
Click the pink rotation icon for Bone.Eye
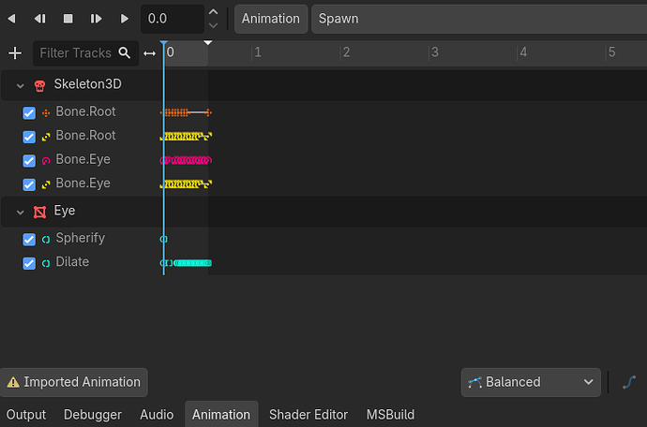click(x=46, y=161)
